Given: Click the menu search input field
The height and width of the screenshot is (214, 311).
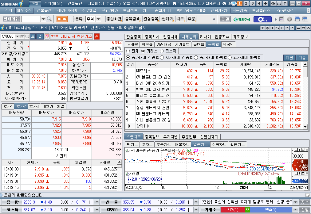Looking at the screenshot, I should [31, 19].
